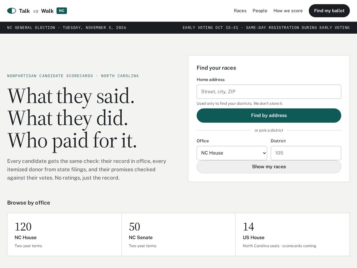Click the Talk vs Walk wordmark text

coord(36,11)
